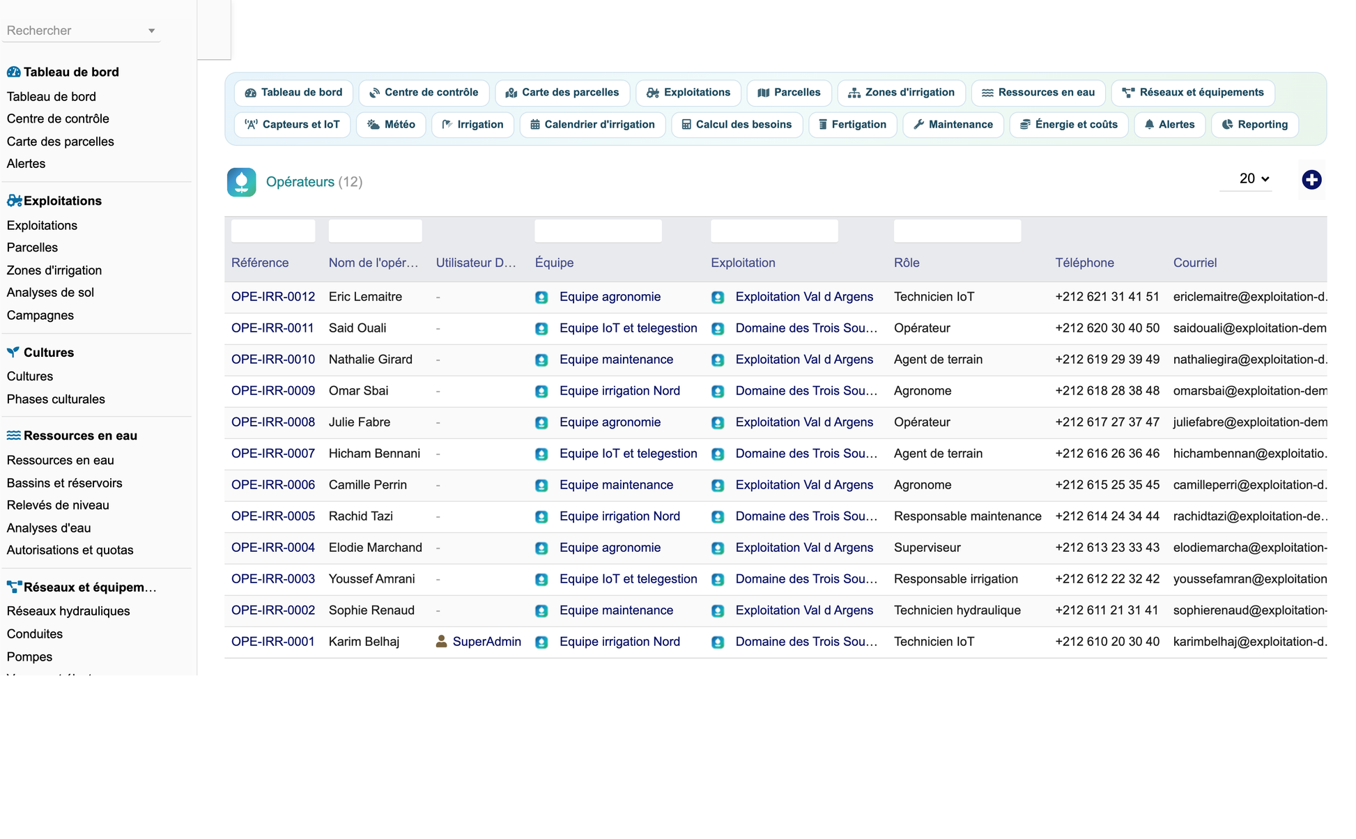The width and height of the screenshot is (1356, 839).
Task: Click exploitation icon in Karim Belhaj row
Action: pos(718,642)
